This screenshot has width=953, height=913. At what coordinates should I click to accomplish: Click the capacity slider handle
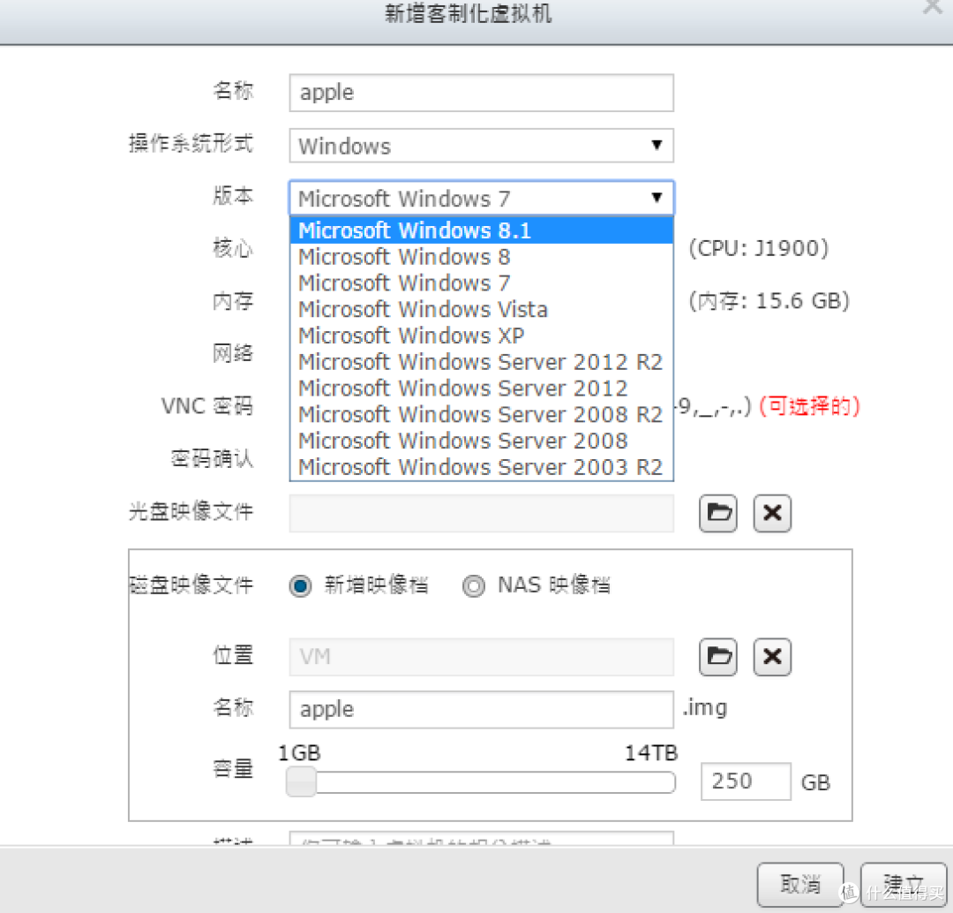[301, 781]
